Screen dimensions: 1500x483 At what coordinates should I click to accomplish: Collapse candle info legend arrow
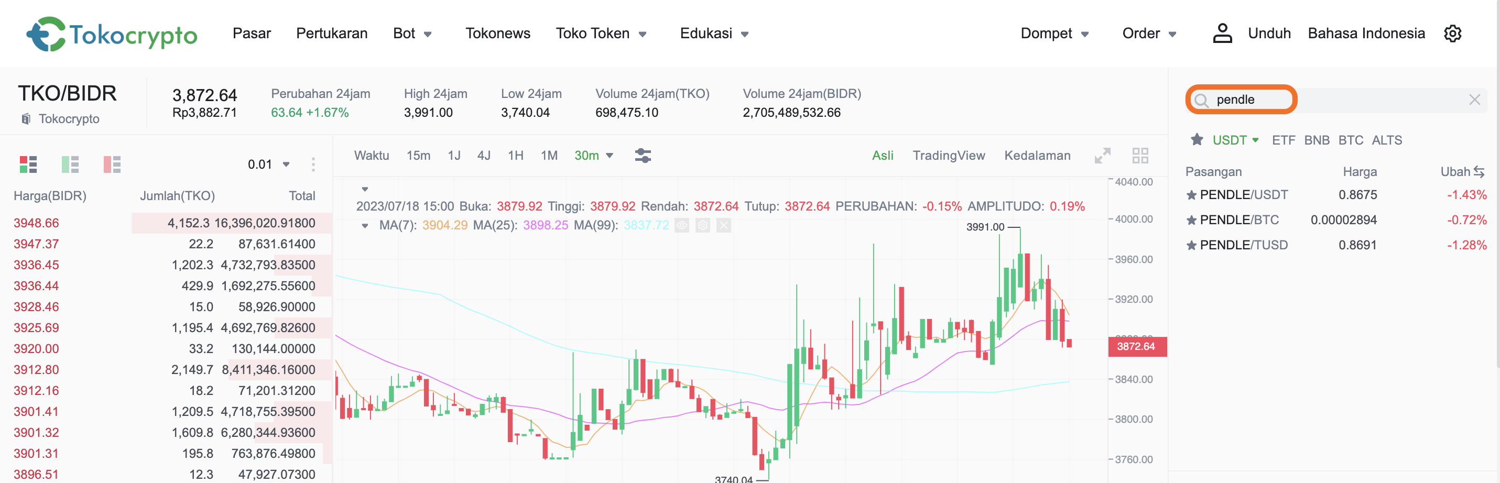[x=365, y=189]
